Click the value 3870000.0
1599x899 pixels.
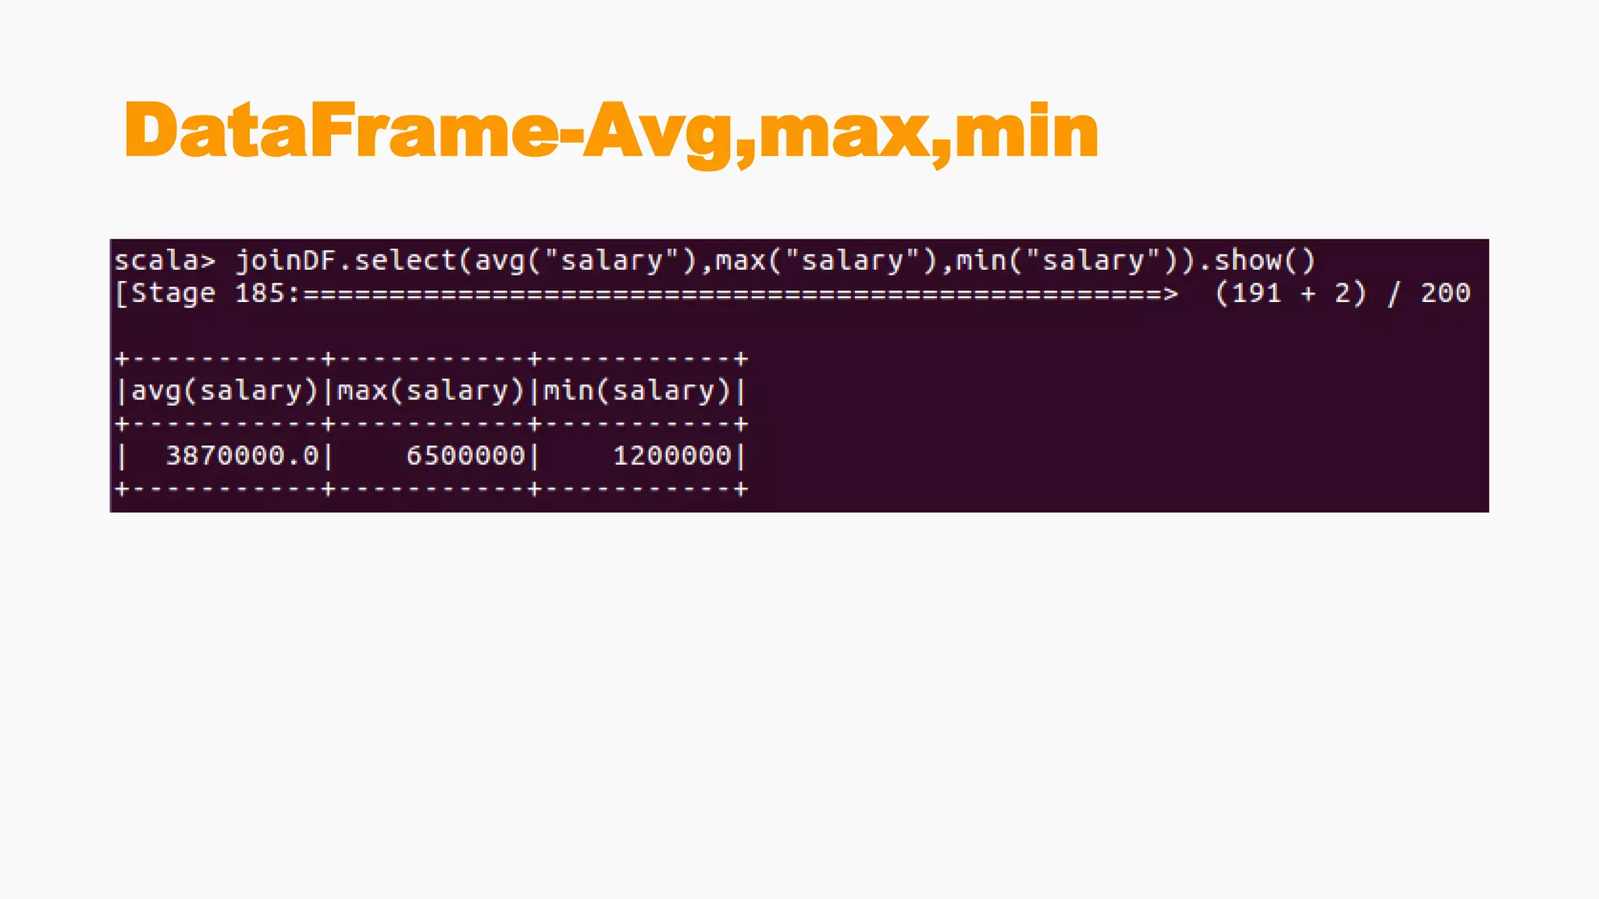pyautogui.click(x=242, y=455)
